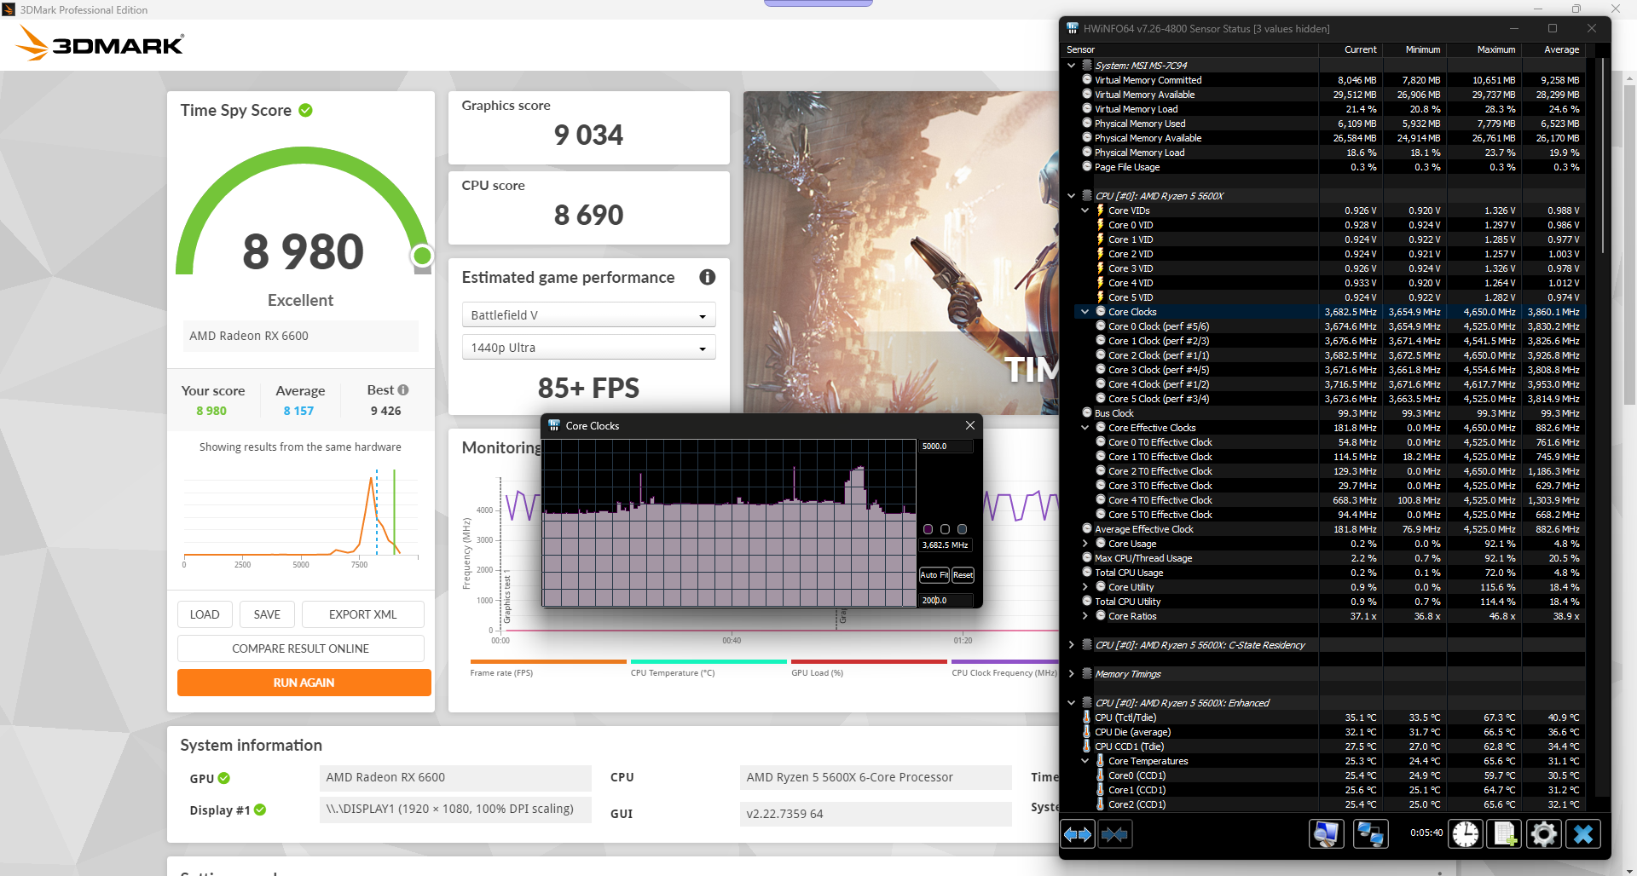
Task: Click the thermometer icon of Core0 (CCD1)
Action: (x=1101, y=775)
